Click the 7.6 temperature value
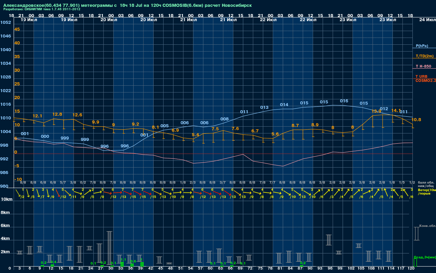Screen dimensions: 436x273 pos(235,129)
